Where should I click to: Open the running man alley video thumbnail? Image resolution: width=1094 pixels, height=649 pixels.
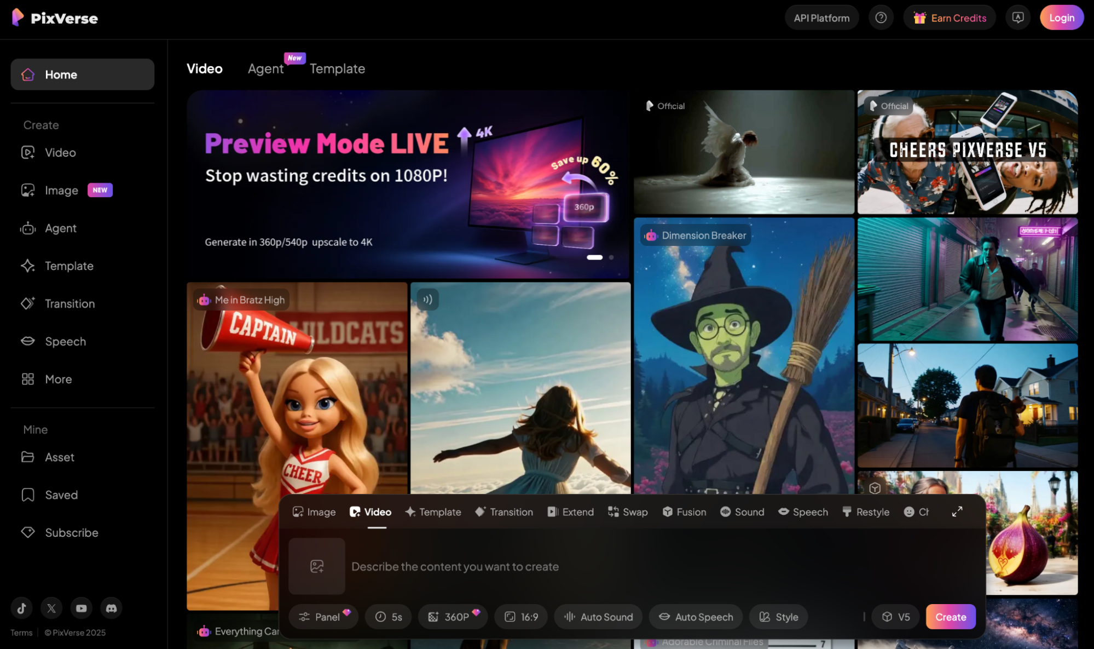click(968, 279)
